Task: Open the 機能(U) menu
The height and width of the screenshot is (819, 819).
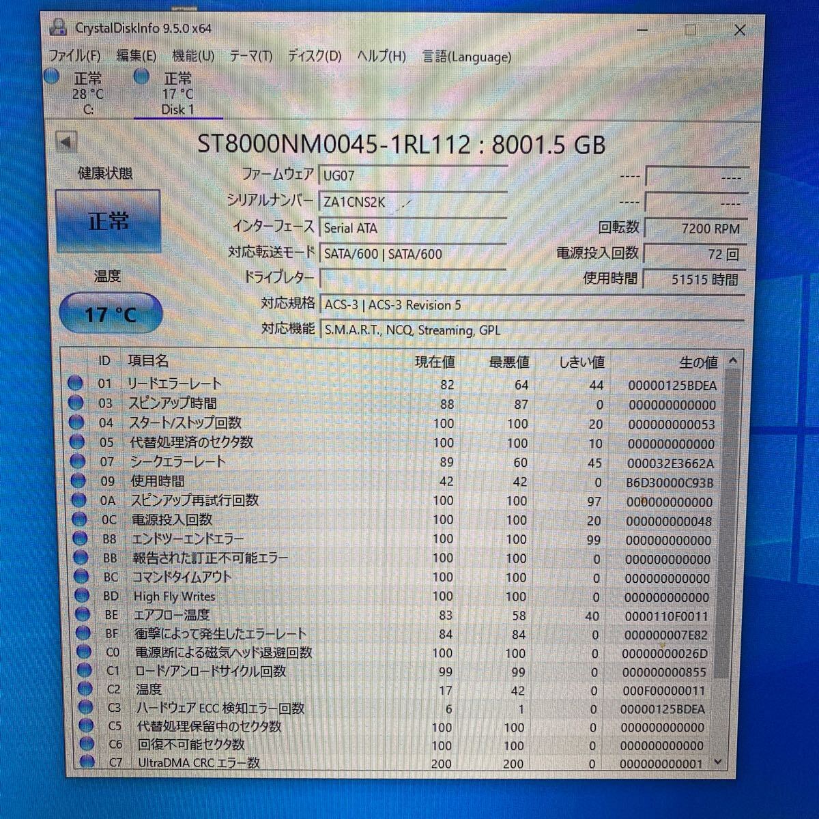Action: coord(193,56)
